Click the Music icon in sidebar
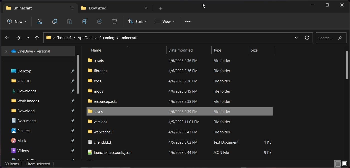The image size is (350, 168). coord(14,141)
